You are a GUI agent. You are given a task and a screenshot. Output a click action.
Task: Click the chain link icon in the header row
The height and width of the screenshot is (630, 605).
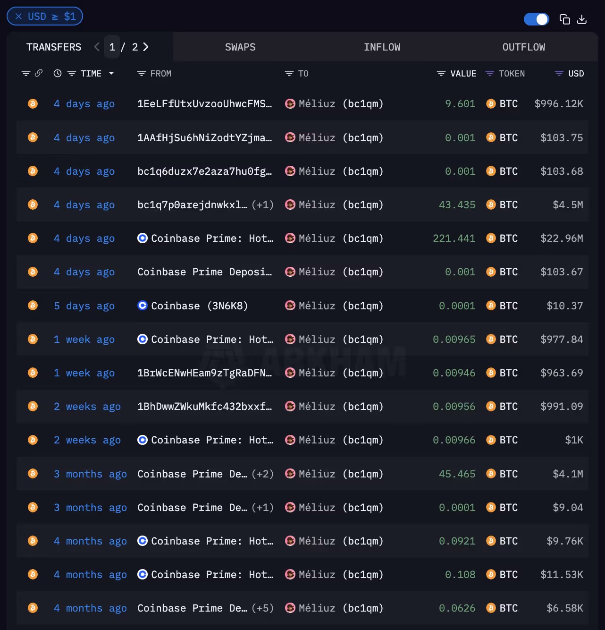click(x=38, y=73)
